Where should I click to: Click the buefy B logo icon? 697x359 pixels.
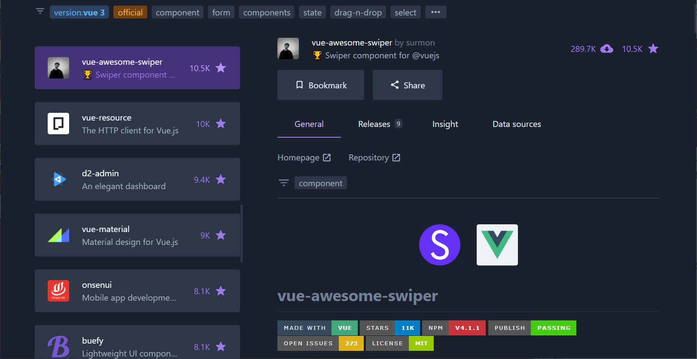(58, 346)
